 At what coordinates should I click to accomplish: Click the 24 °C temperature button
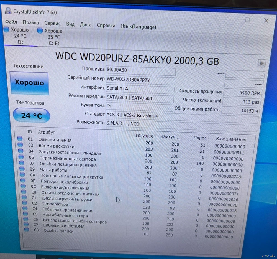click(32, 115)
